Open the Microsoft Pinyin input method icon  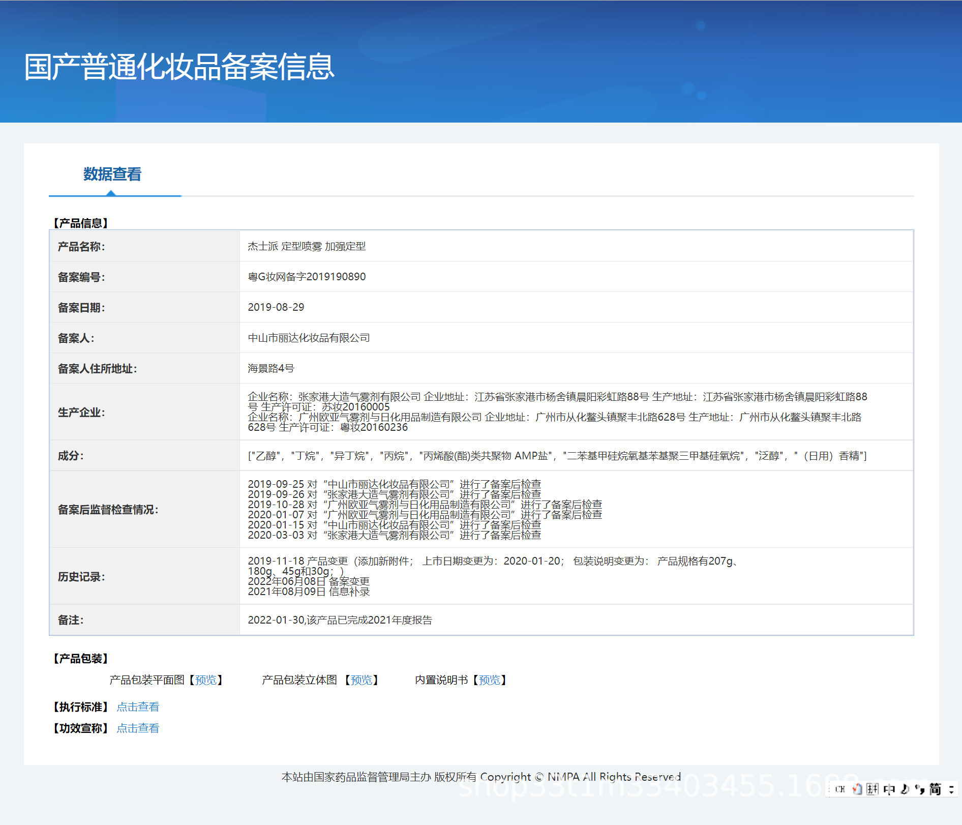(x=857, y=789)
